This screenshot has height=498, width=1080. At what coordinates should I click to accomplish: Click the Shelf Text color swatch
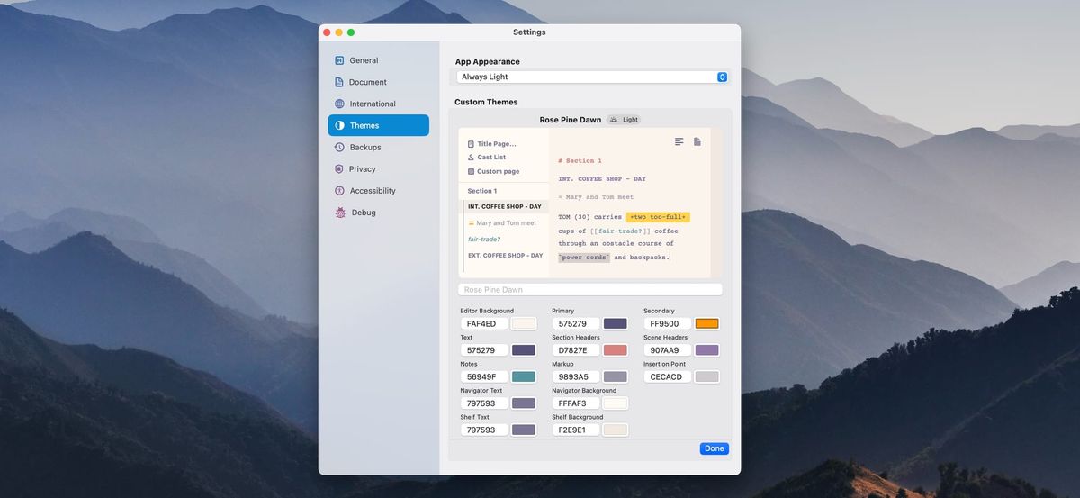tap(524, 430)
